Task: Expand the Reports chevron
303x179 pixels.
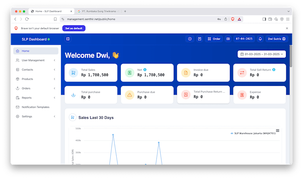Action: [x=55, y=98]
